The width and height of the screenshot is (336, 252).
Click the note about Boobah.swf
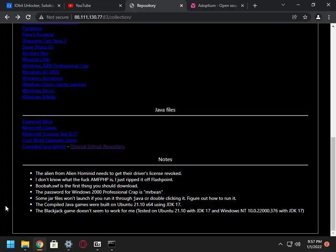[87, 186]
